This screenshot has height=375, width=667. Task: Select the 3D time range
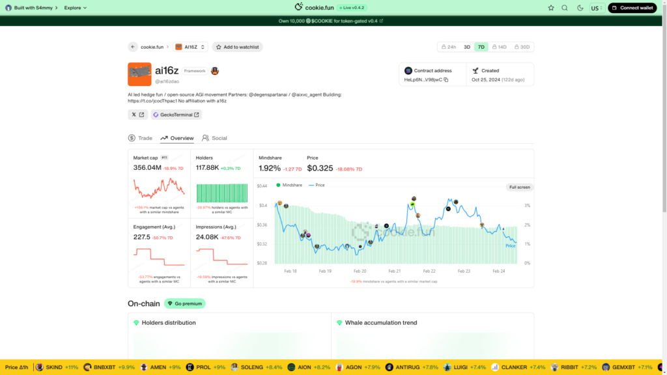pyautogui.click(x=467, y=47)
